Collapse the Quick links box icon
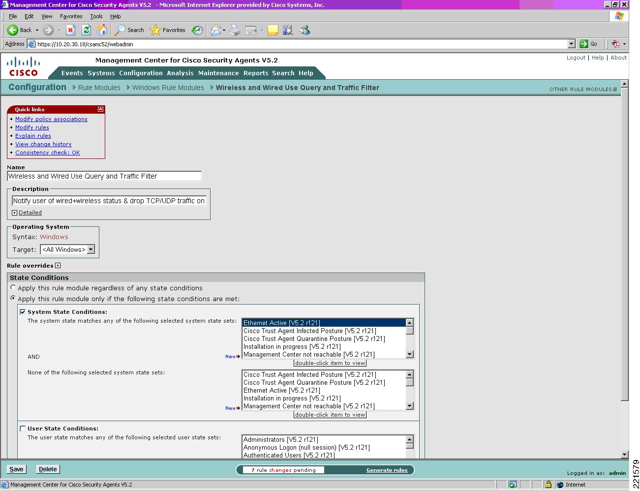 tap(100, 109)
